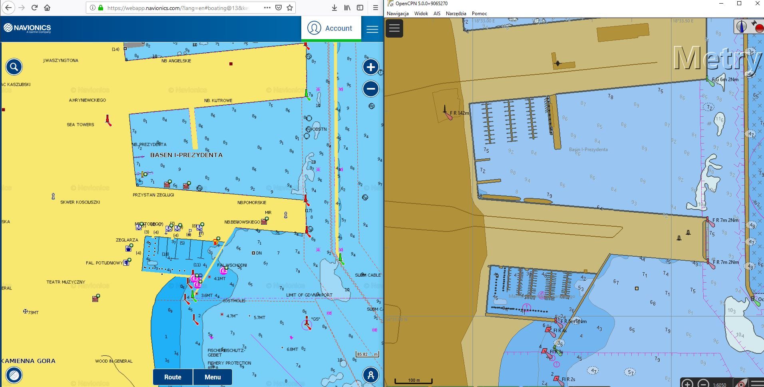Open the Narzędzia menu
Viewport: 764px width, 387px height.
coord(456,14)
